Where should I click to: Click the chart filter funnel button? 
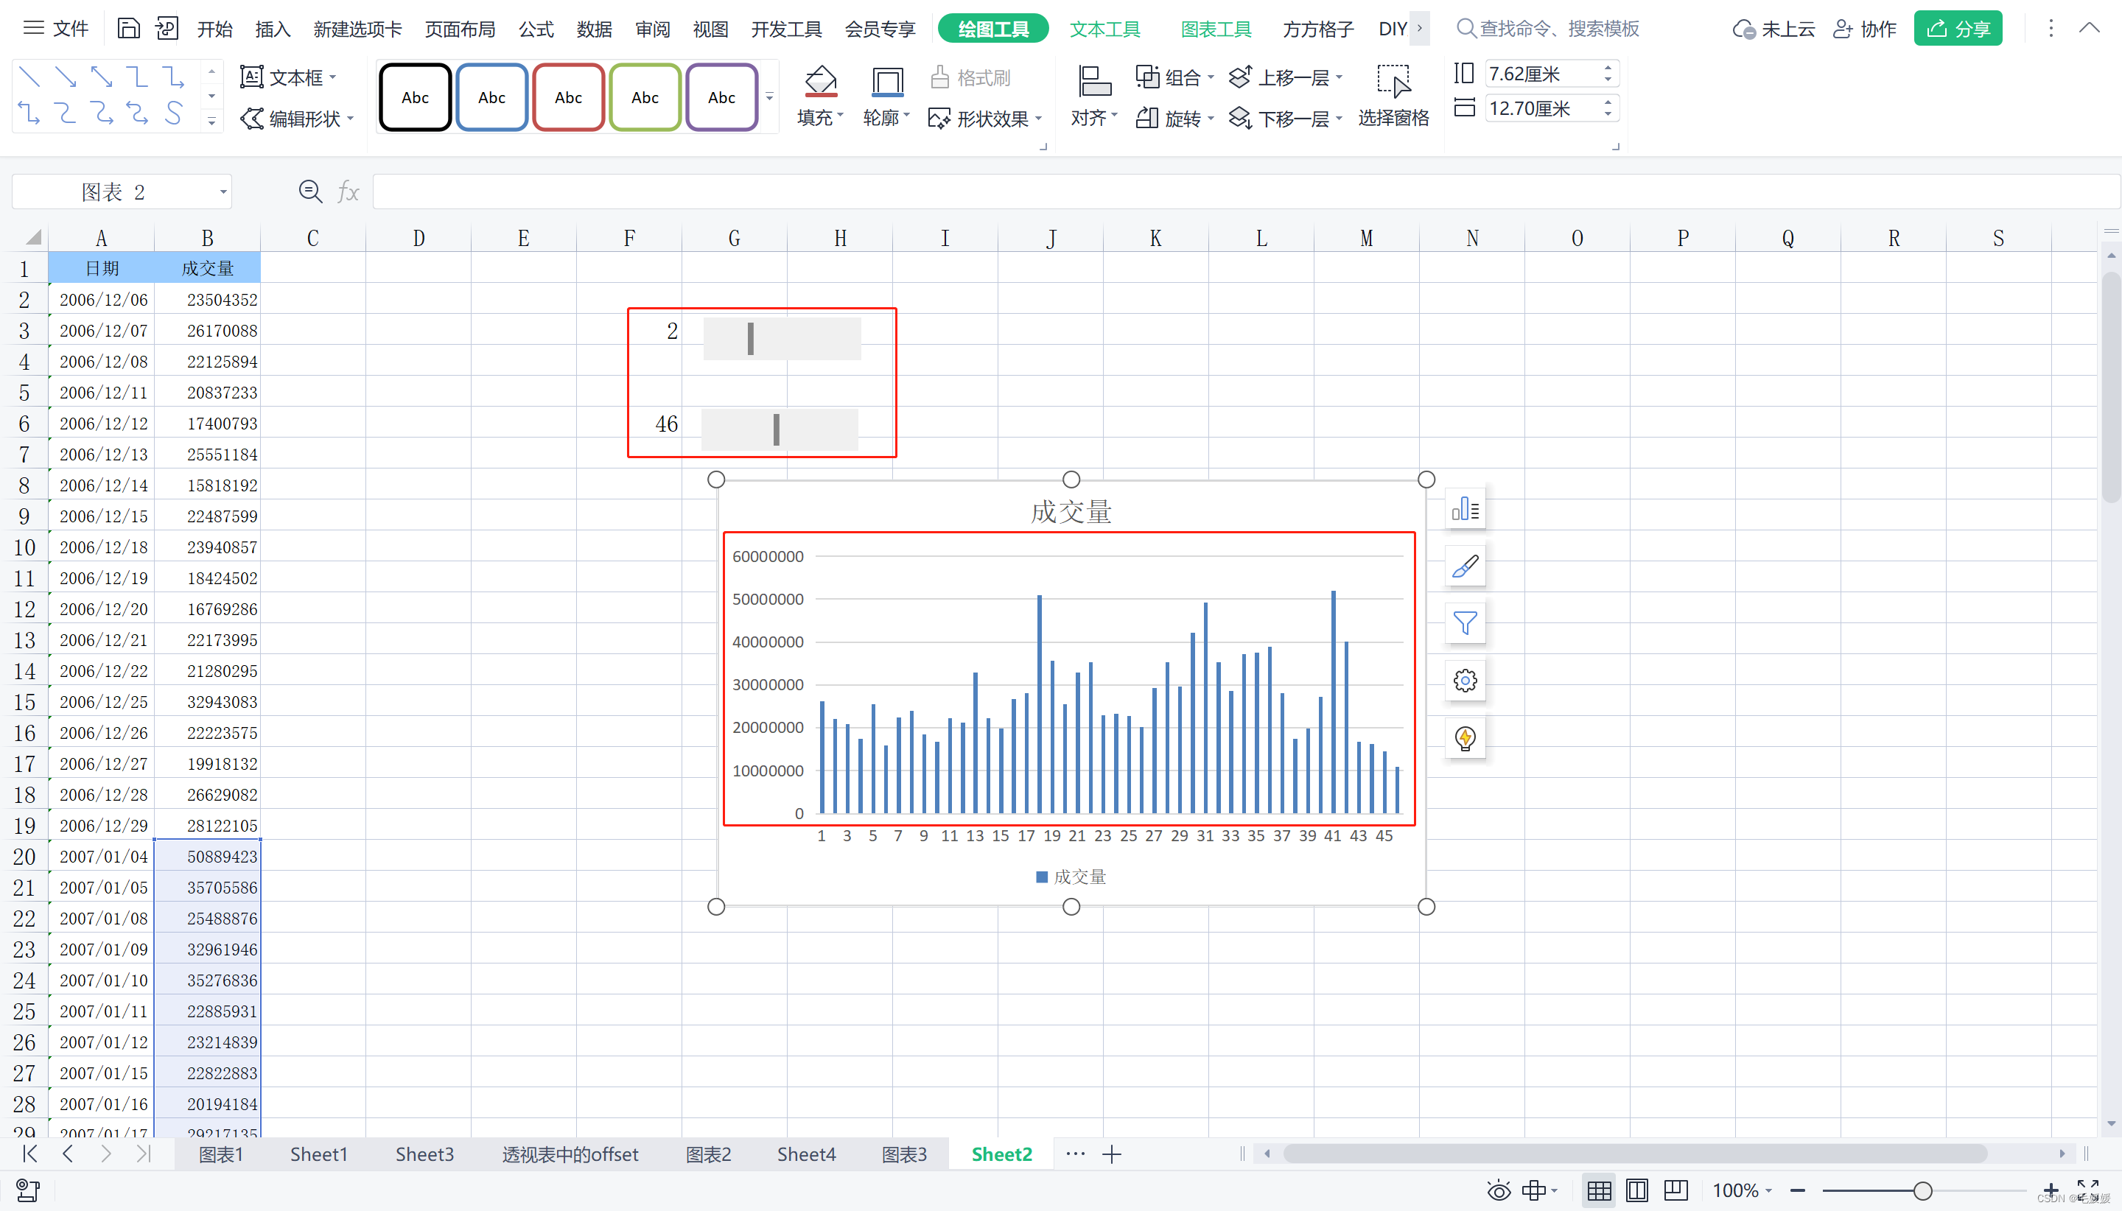(1465, 623)
